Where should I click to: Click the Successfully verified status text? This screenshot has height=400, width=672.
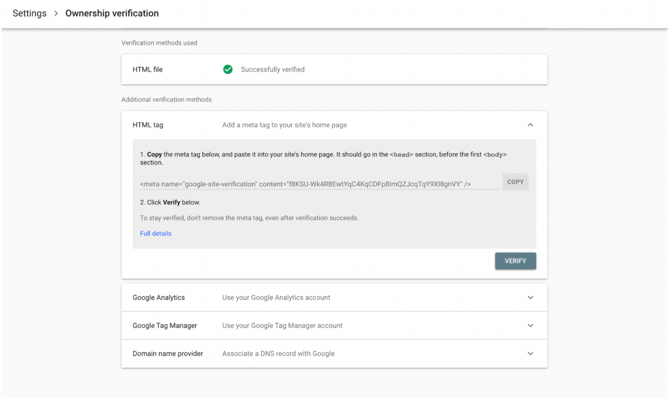pos(272,69)
